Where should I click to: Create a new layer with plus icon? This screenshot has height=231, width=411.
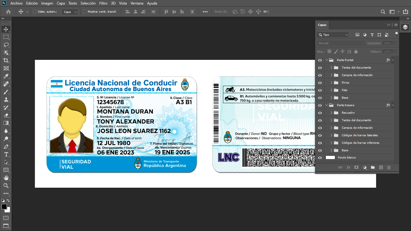[381, 168]
